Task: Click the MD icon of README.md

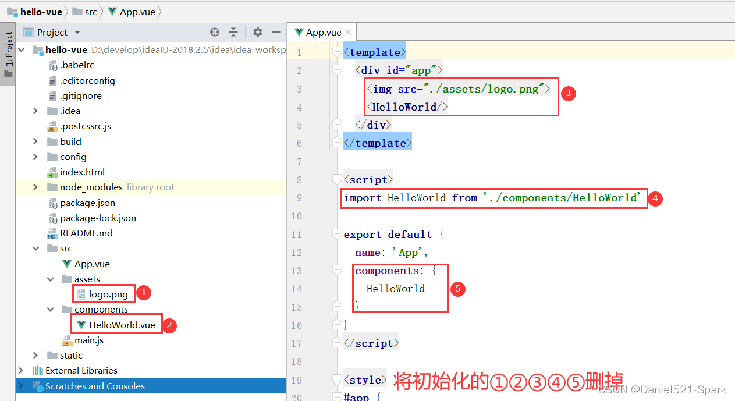Action: 52,233
